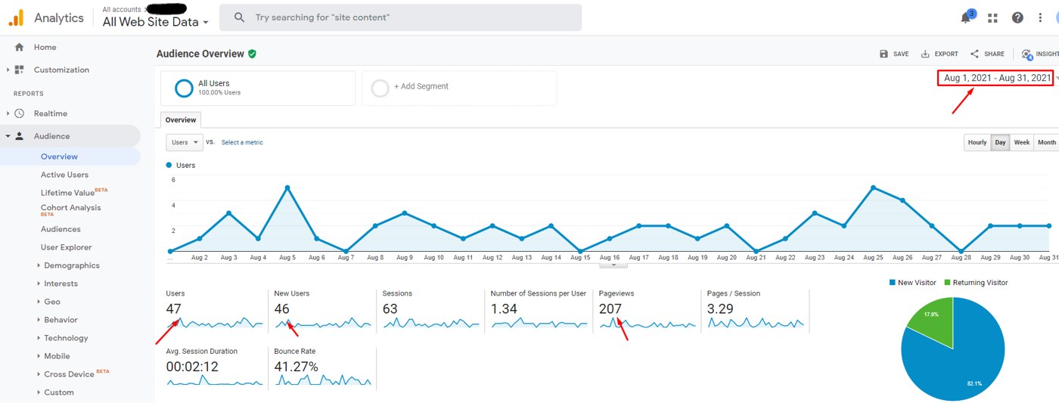1059x403 pixels.
Task: Click the Users metric value 47
Action: point(173,308)
